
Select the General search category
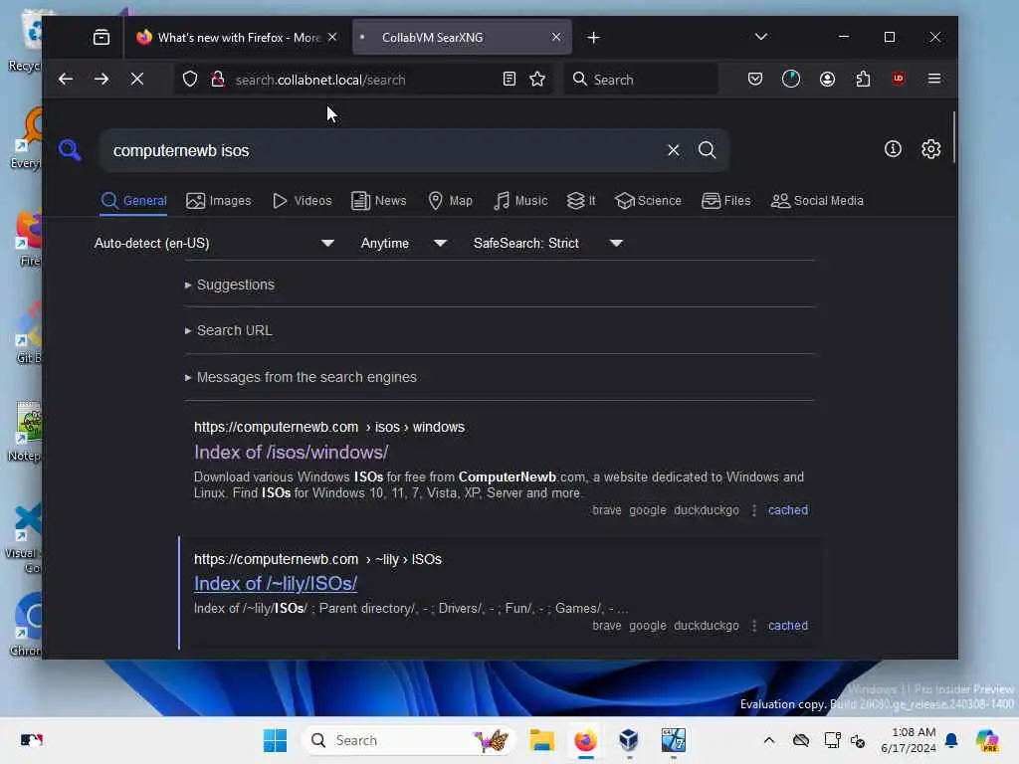(x=134, y=201)
